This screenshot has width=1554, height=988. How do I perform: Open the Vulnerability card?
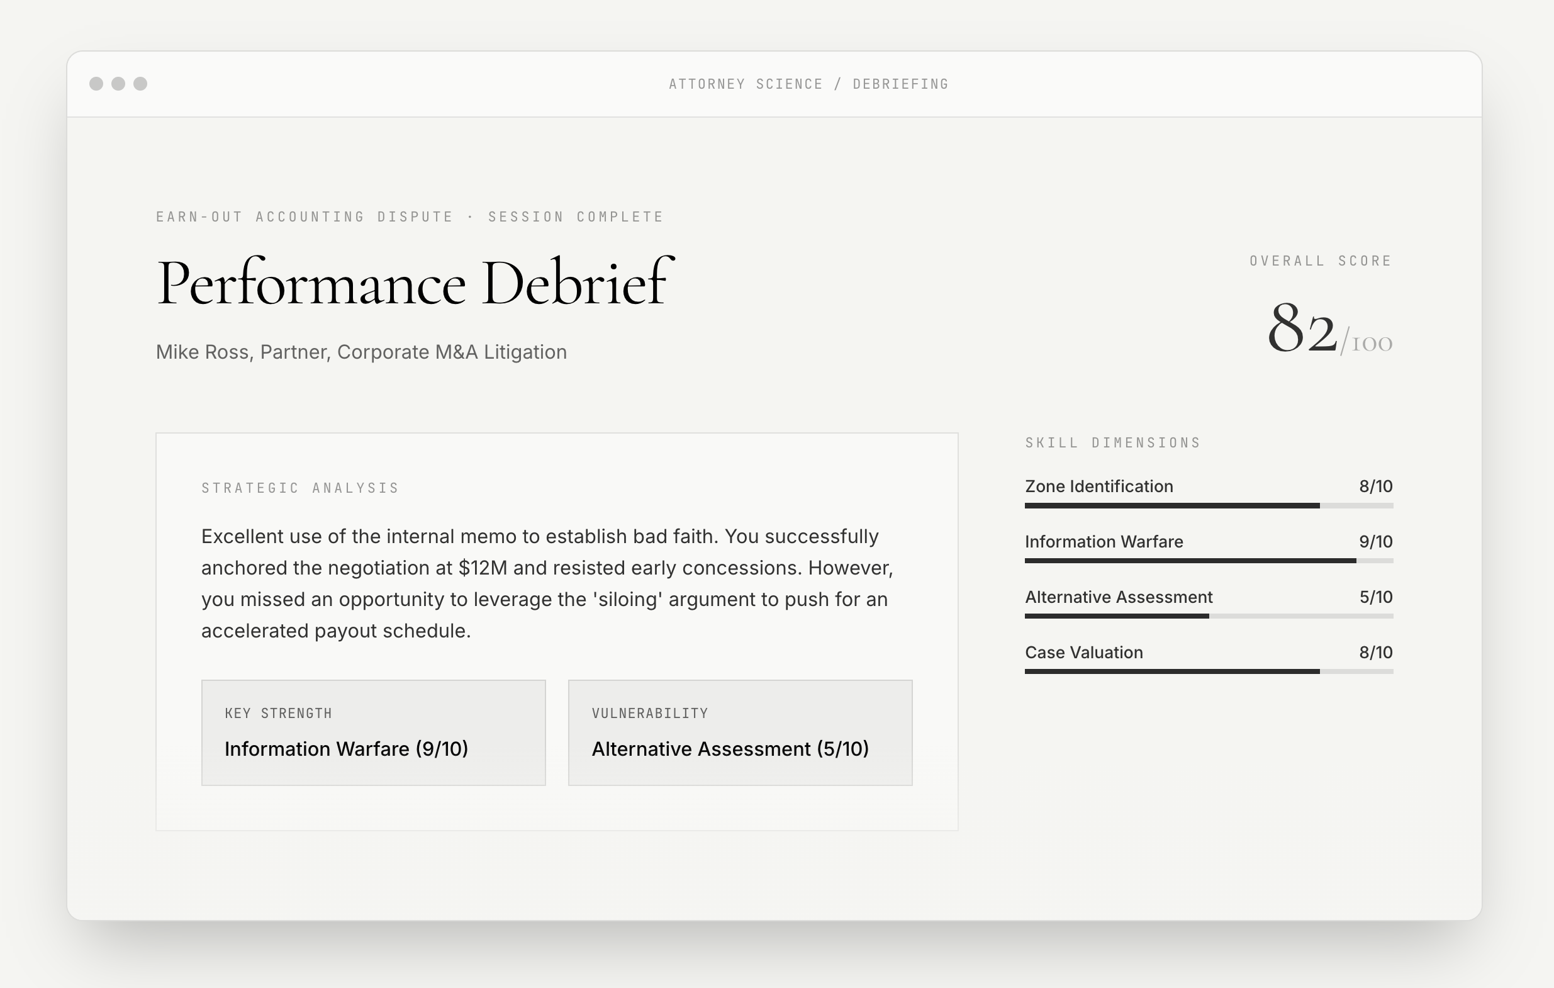[740, 733]
